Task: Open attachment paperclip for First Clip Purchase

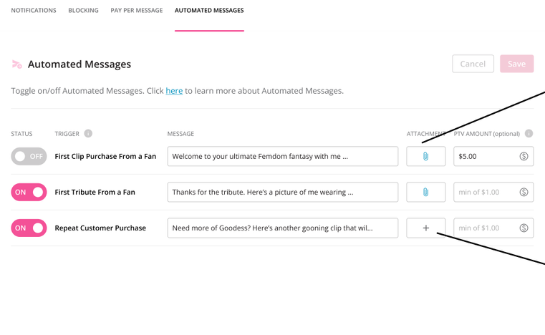Action: click(426, 156)
